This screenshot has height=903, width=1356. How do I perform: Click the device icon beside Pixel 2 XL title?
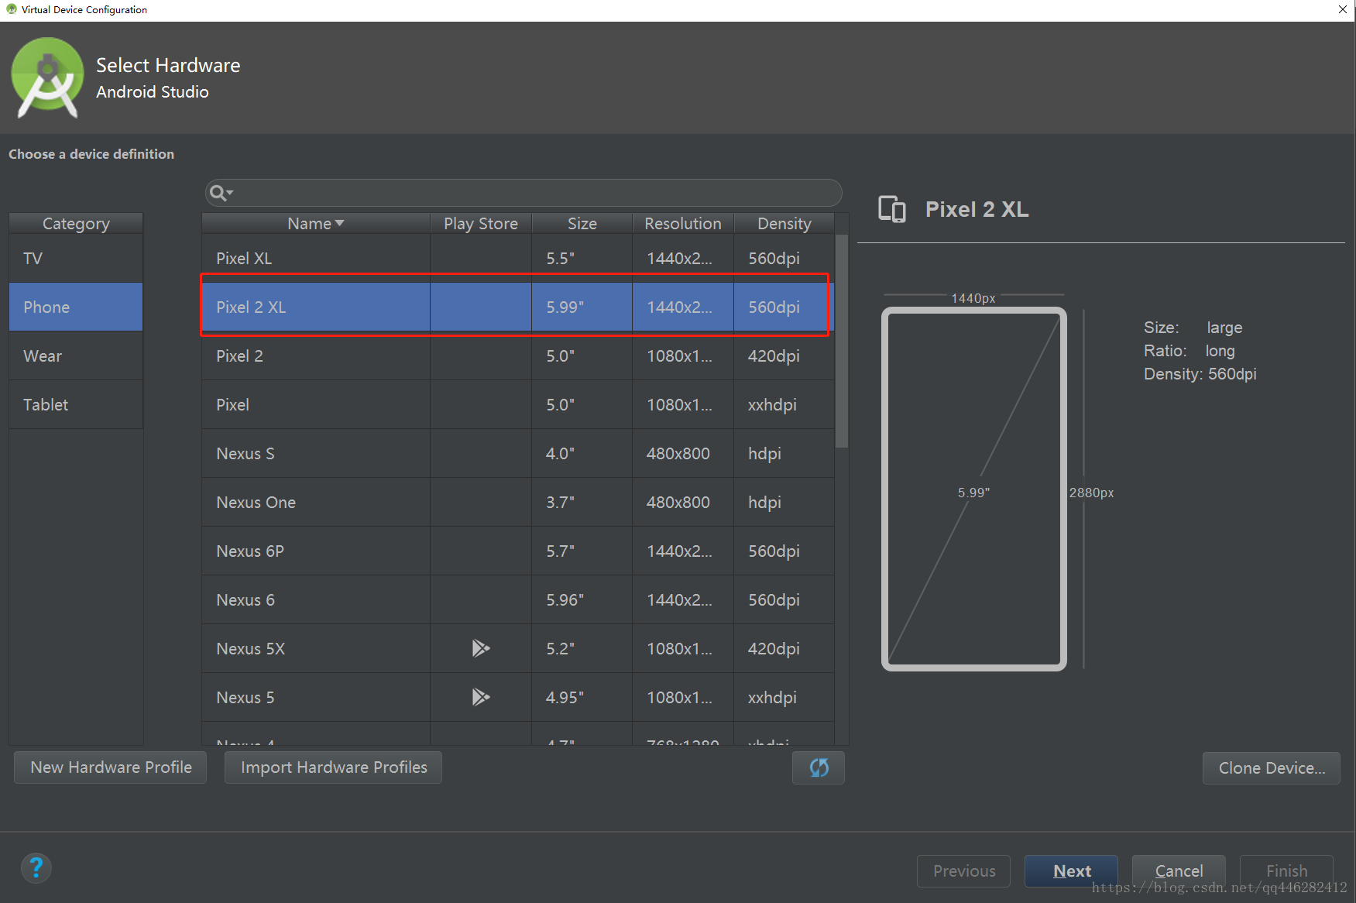[892, 209]
